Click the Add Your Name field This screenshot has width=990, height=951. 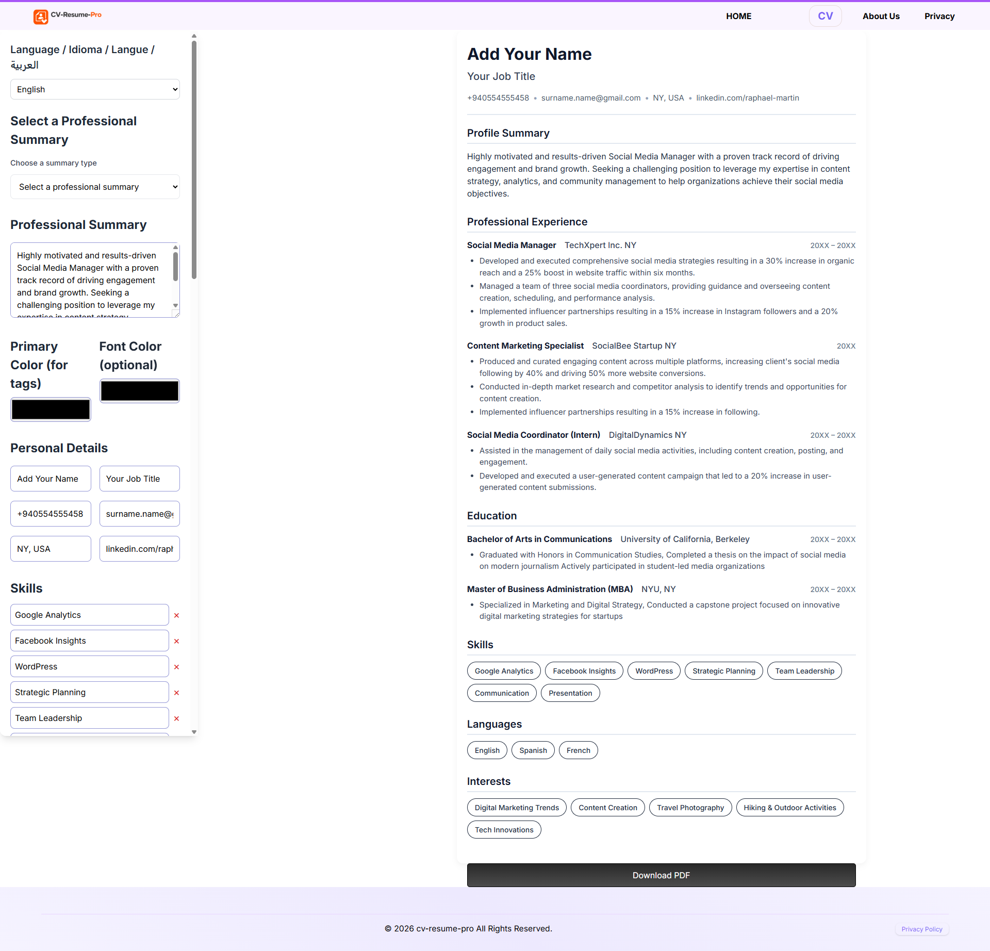[51, 479]
